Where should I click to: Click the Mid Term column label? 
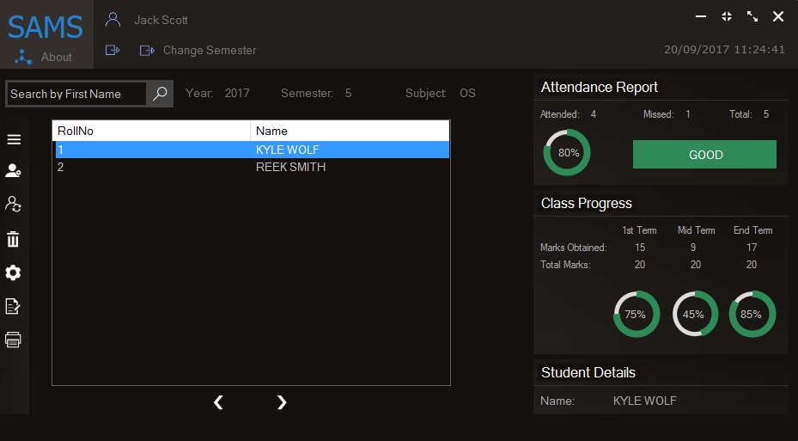coord(697,230)
